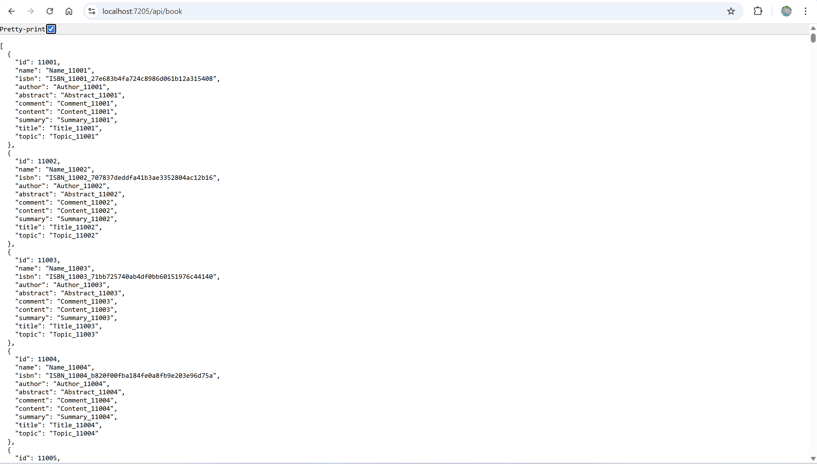Click the scrollbar down arrow

coord(813,459)
